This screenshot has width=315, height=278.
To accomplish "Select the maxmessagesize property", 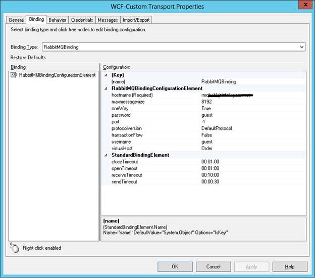I will (128, 102).
